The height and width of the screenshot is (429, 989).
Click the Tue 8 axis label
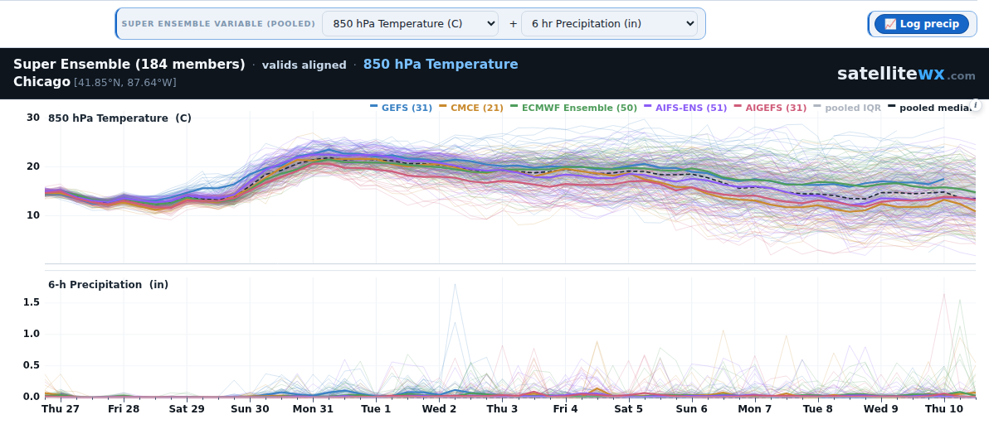click(x=818, y=409)
